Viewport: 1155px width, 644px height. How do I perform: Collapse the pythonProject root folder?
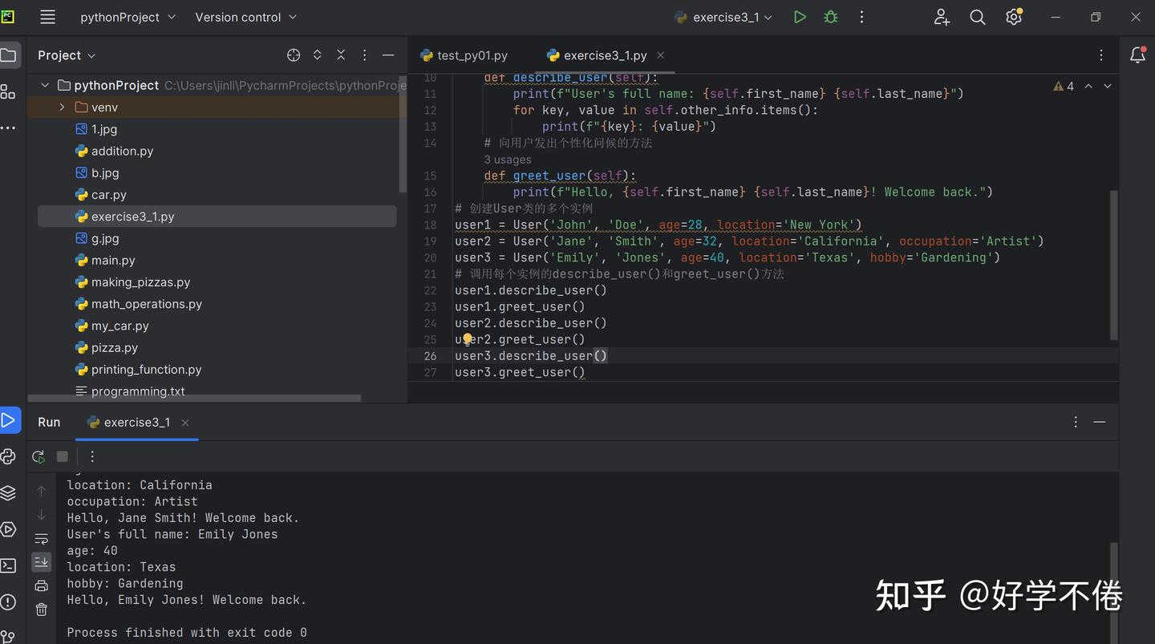tap(45, 85)
